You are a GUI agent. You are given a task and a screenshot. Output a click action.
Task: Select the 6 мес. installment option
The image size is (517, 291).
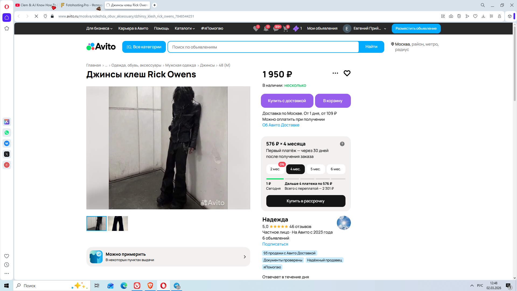[x=336, y=169]
